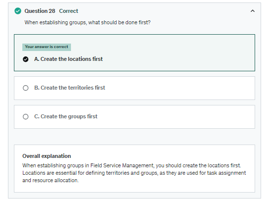Choose 'Create the locations first' text

(71, 59)
